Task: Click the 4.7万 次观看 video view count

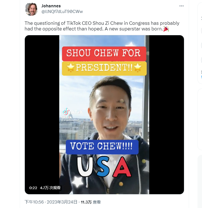Action: pyautogui.click(x=50, y=188)
